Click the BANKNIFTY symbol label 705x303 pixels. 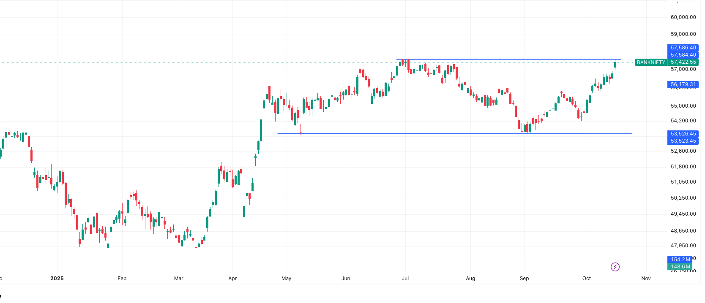click(x=650, y=62)
